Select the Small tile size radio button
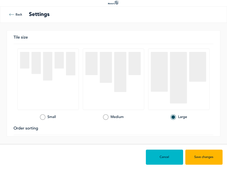This screenshot has width=227, height=170. point(43,117)
